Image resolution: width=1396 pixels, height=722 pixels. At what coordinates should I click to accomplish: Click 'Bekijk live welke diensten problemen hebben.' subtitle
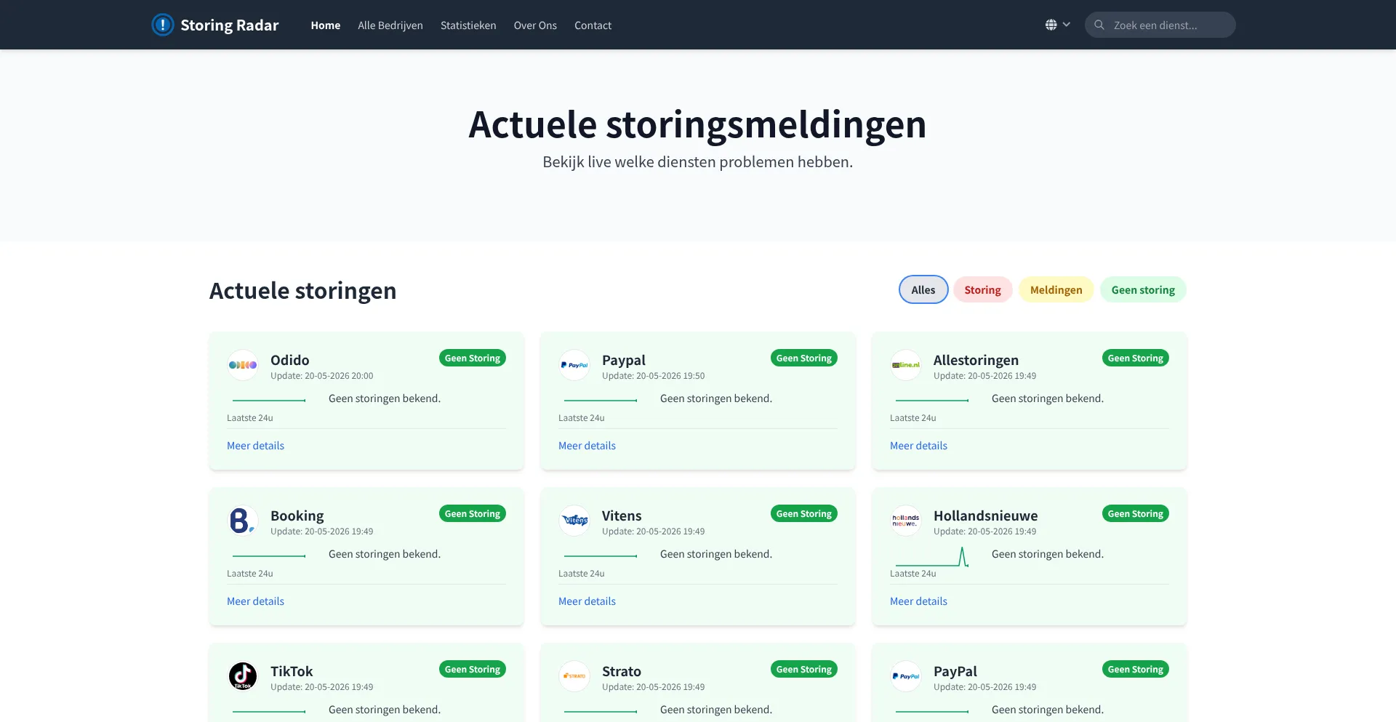pos(697,161)
